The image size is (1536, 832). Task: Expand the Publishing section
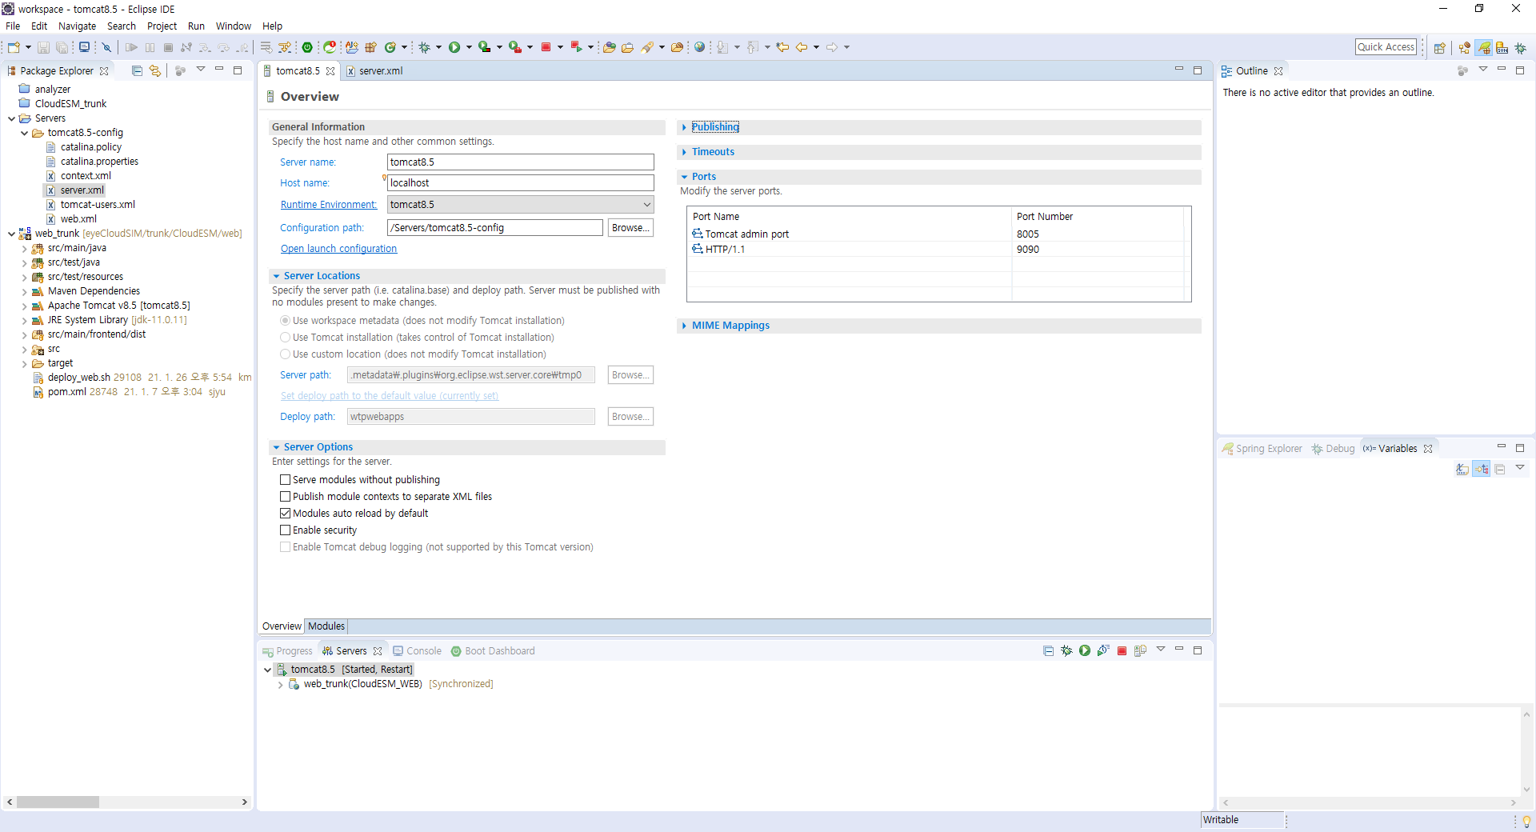pyautogui.click(x=684, y=127)
